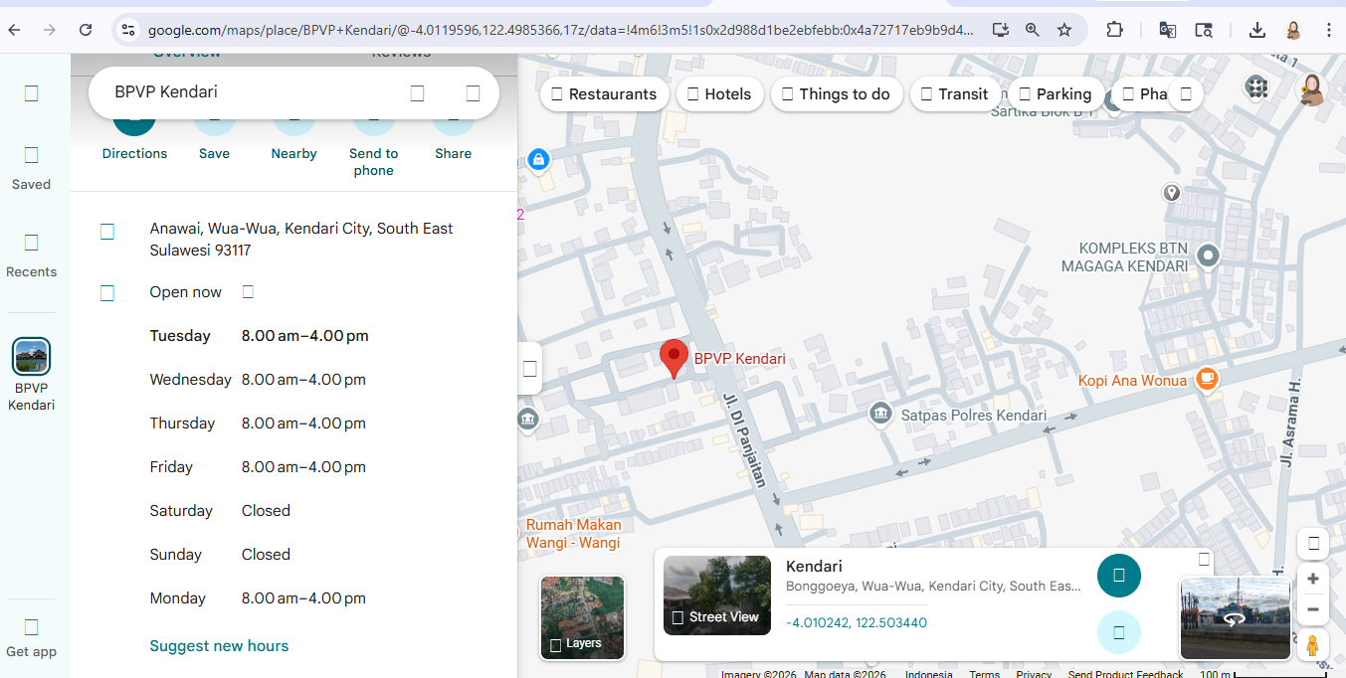1346x678 pixels.
Task: Click Monday hours row
Action: [258, 598]
